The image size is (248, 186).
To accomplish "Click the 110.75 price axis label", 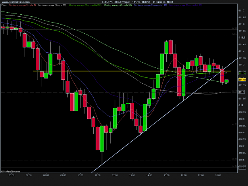I will 242,139.
